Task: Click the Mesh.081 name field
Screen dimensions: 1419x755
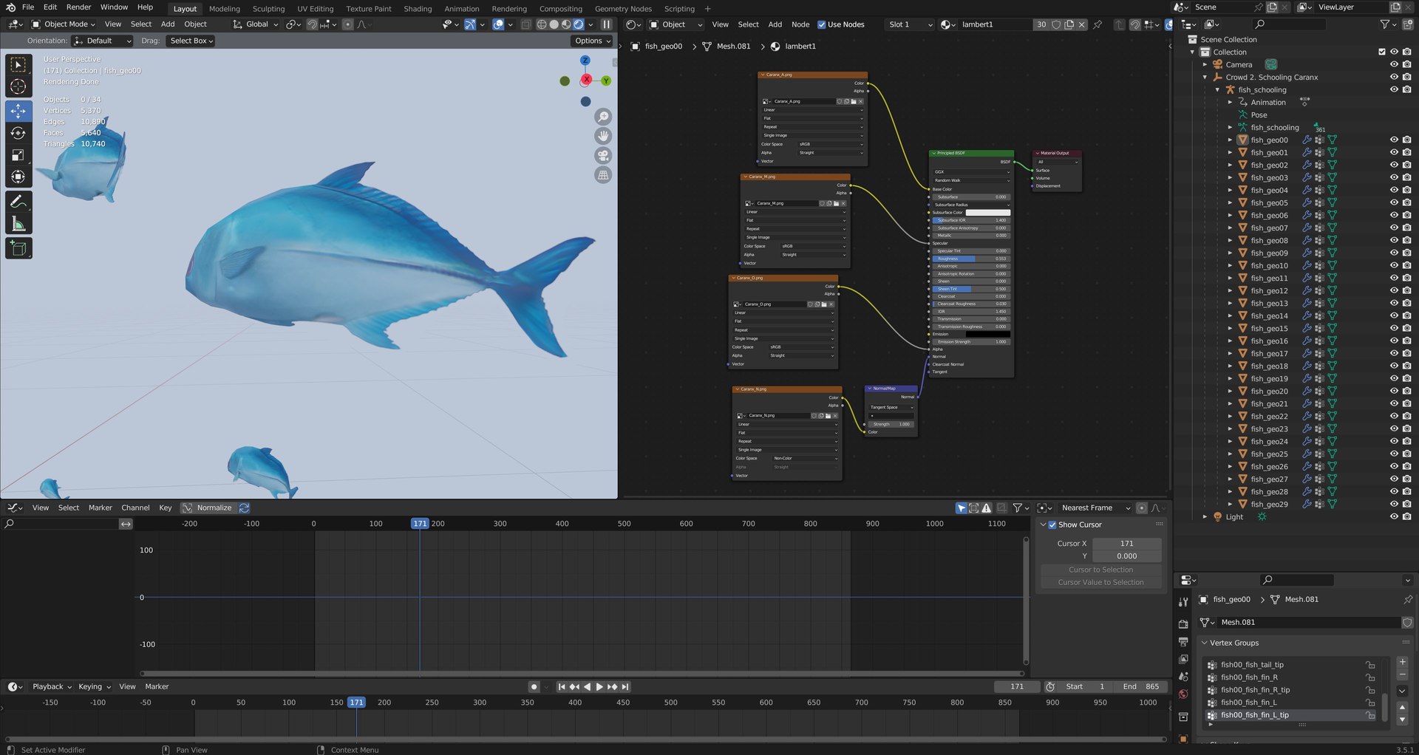Action: (1308, 623)
